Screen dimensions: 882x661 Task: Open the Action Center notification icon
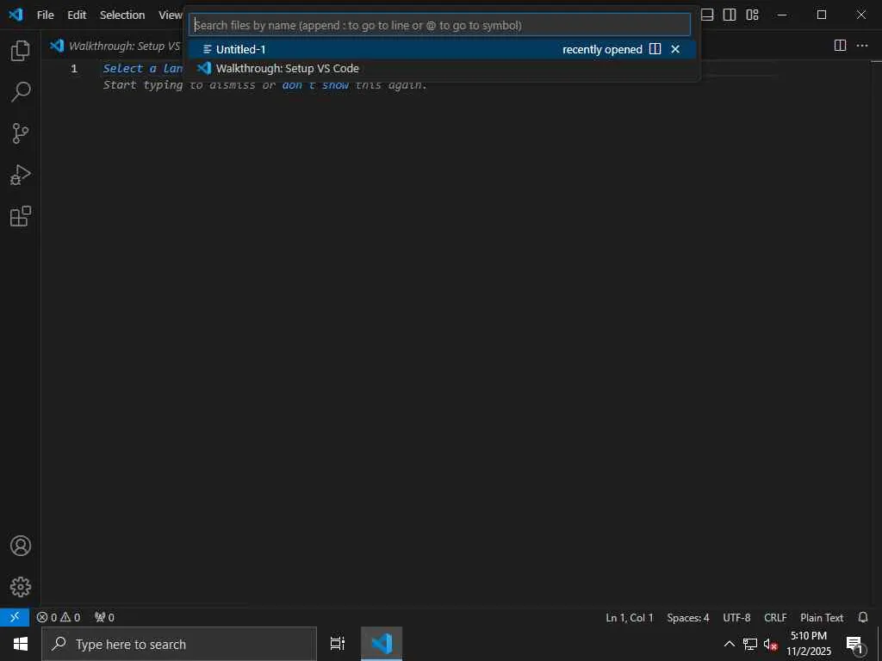(854, 644)
